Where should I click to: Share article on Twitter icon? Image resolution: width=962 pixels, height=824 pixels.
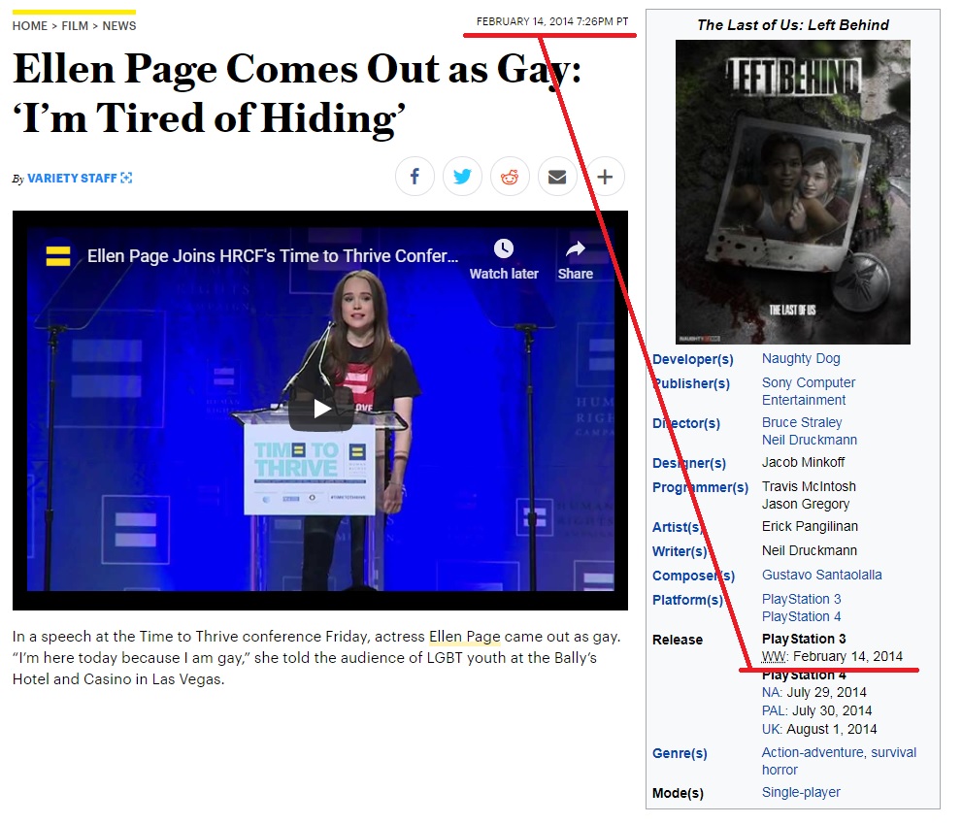tap(462, 177)
